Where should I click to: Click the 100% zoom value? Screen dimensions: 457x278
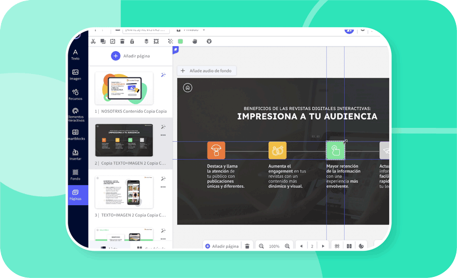(x=274, y=246)
